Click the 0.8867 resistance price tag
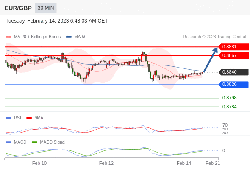The width and height of the screenshot is (250, 170). pyautogui.click(x=233, y=56)
